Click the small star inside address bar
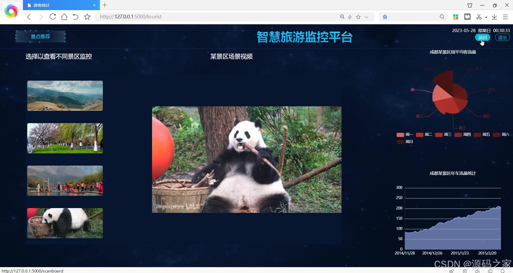The height and width of the screenshot is (273, 513). [358, 17]
